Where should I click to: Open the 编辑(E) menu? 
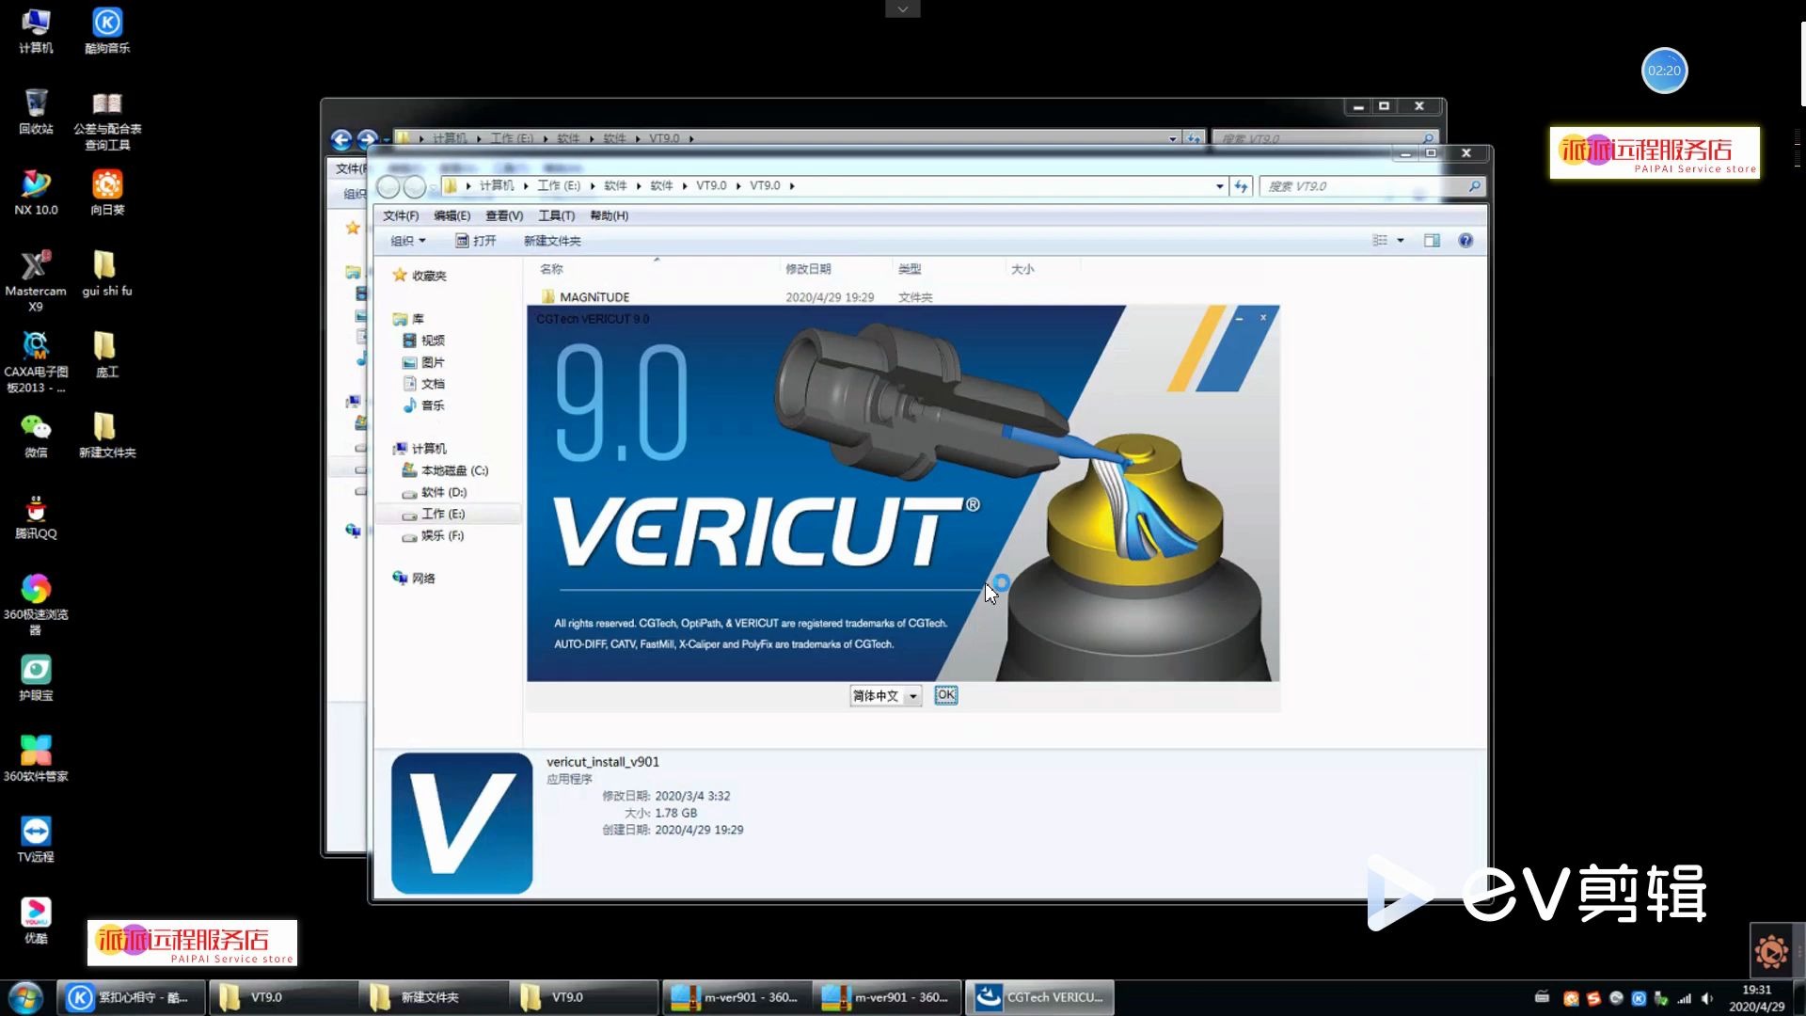pyautogui.click(x=451, y=215)
